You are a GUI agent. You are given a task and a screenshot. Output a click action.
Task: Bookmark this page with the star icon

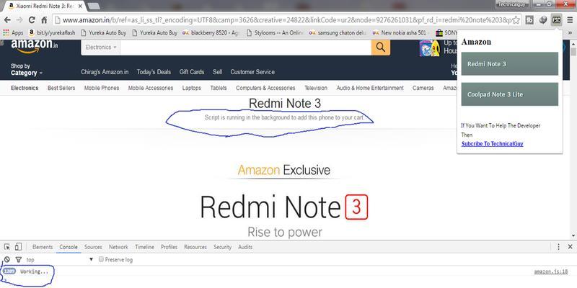(x=516, y=20)
